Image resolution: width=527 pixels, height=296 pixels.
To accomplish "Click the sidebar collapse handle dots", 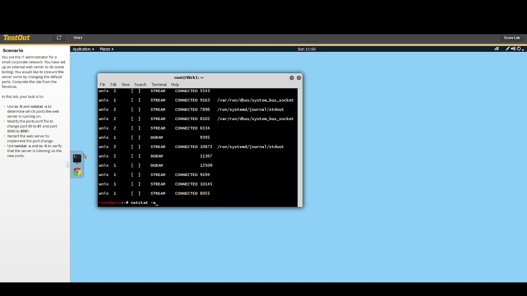I will pos(68,164).
